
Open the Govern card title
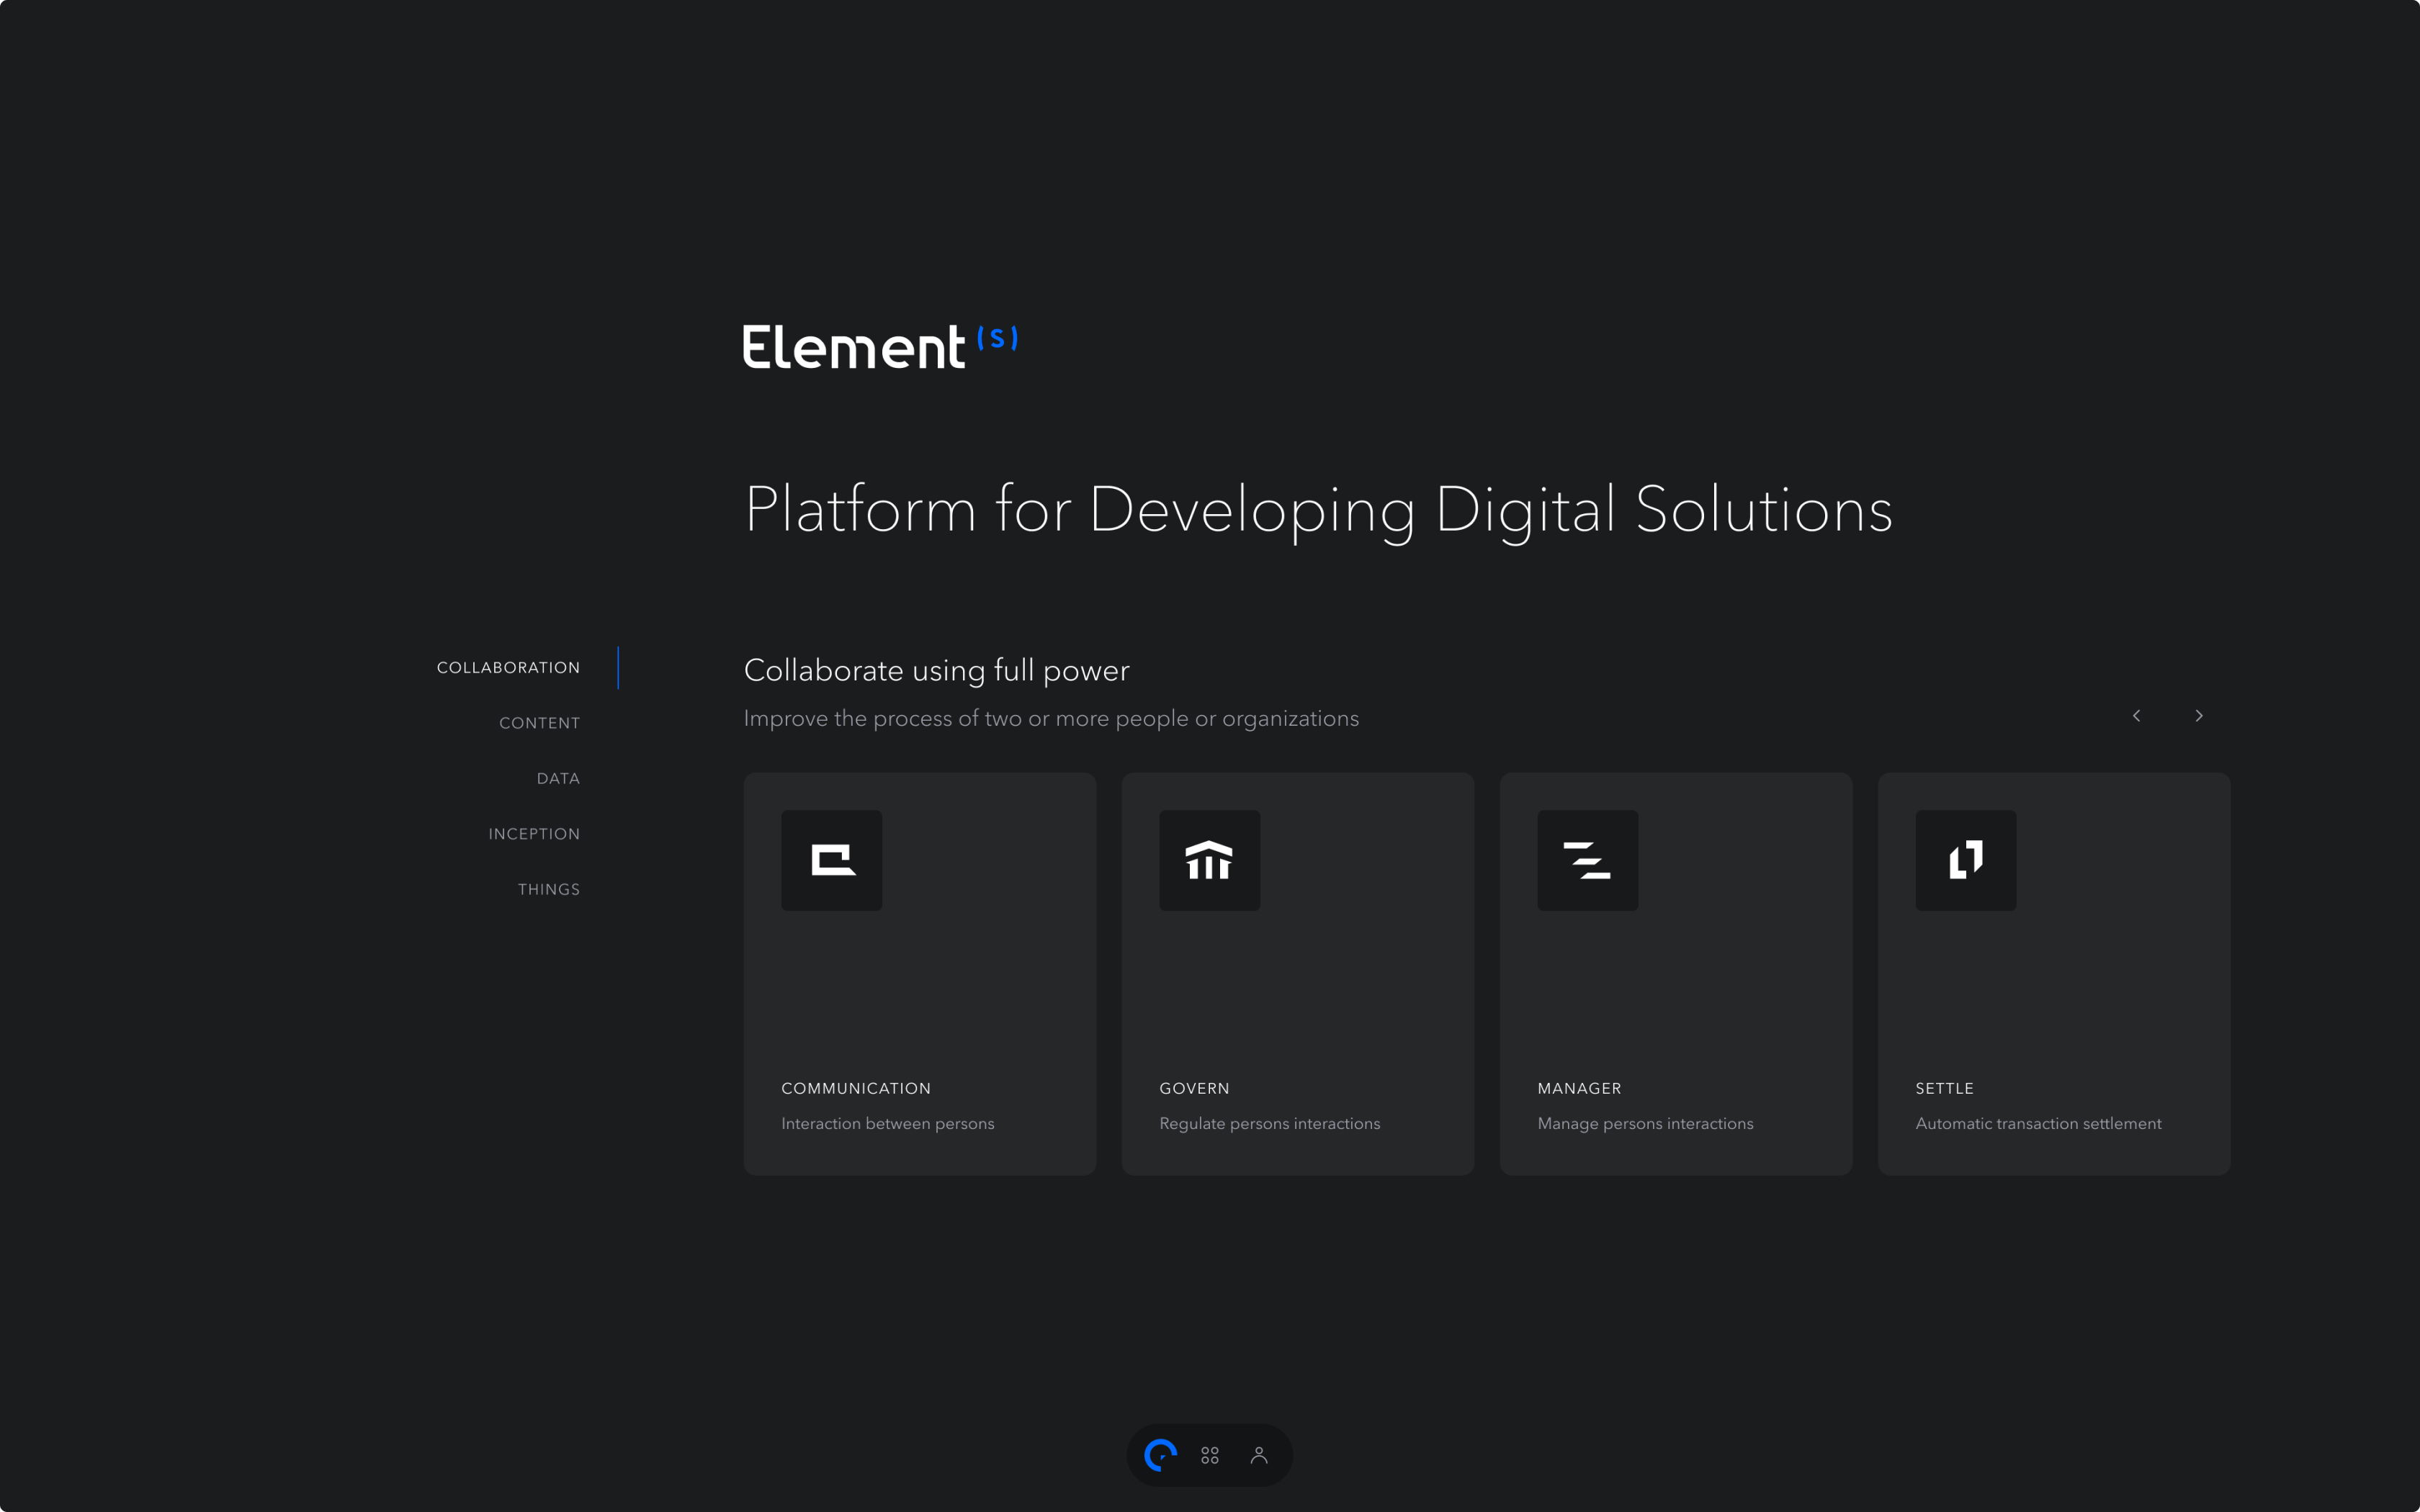[x=1194, y=1088]
